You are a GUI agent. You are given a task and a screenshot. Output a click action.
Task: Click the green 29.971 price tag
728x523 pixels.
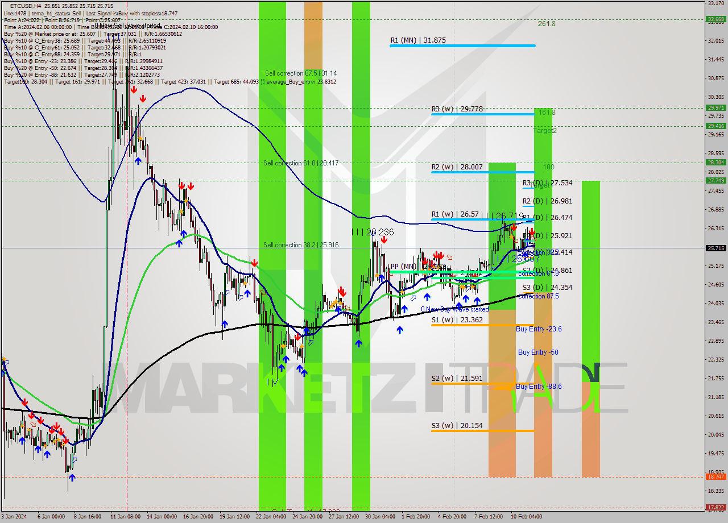[x=715, y=107]
